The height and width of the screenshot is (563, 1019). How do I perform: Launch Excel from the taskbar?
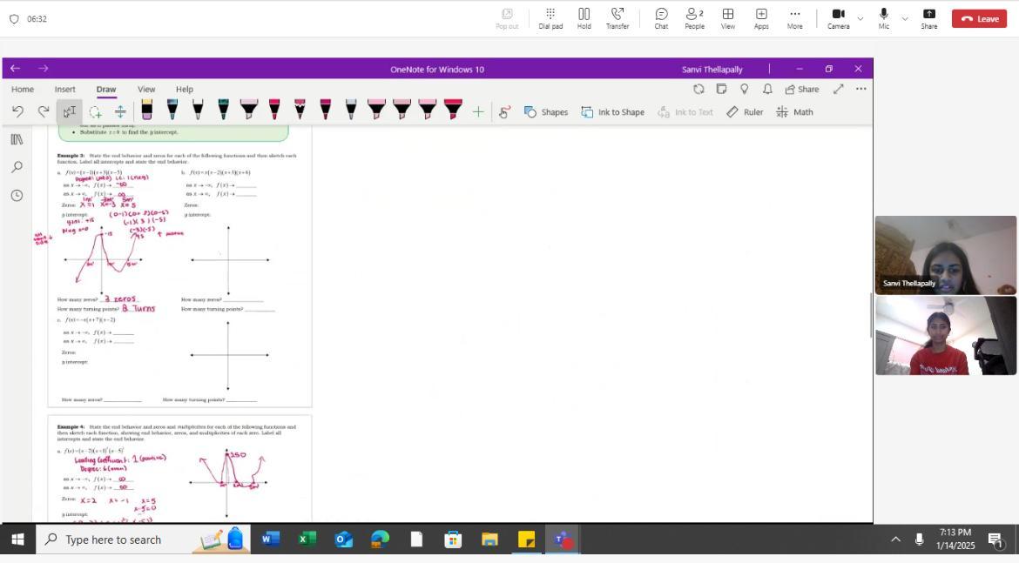click(307, 539)
